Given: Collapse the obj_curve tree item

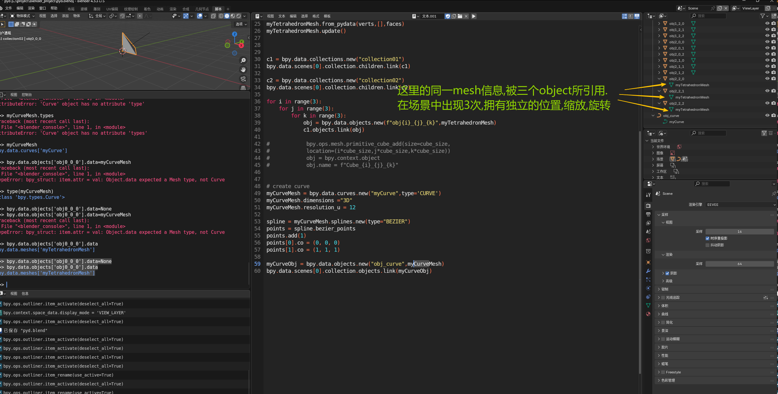Looking at the screenshot, I should pyautogui.click(x=653, y=116).
